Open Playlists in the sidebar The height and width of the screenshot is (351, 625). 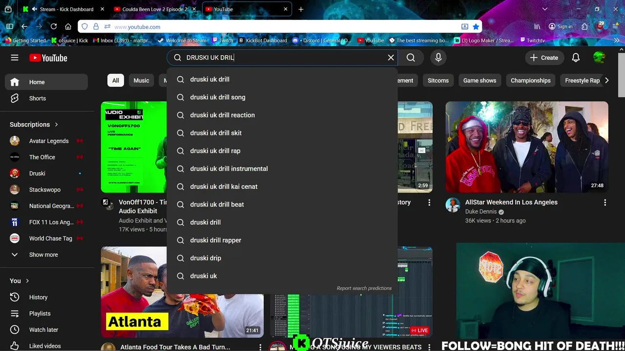[x=46, y=313]
